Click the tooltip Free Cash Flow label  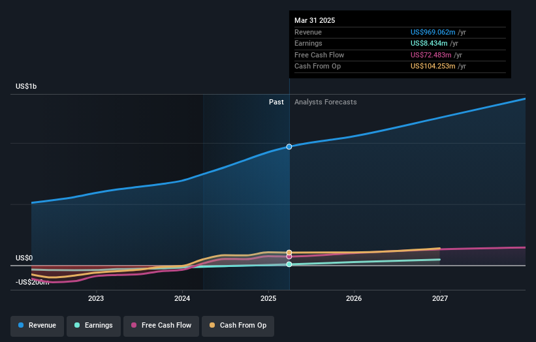[319, 55]
